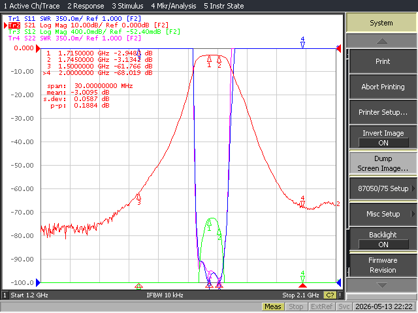
Task: Click s.dev 0.0587 dB statistic
Action: click(76, 98)
